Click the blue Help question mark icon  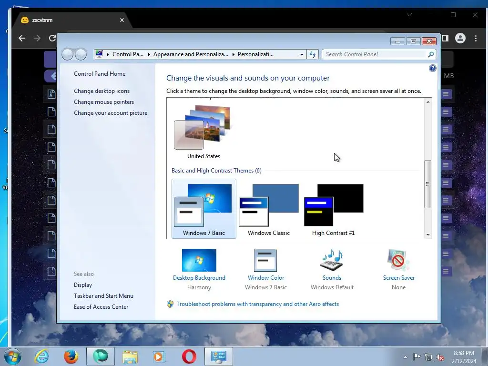coord(432,68)
